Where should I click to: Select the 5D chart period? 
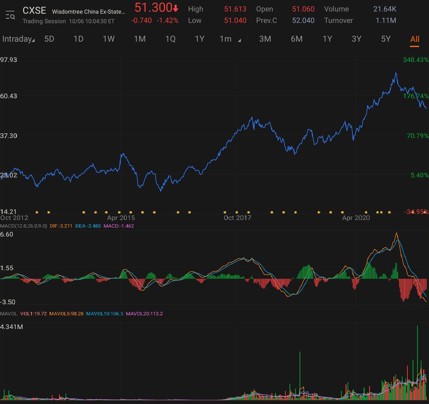[x=49, y=39]
